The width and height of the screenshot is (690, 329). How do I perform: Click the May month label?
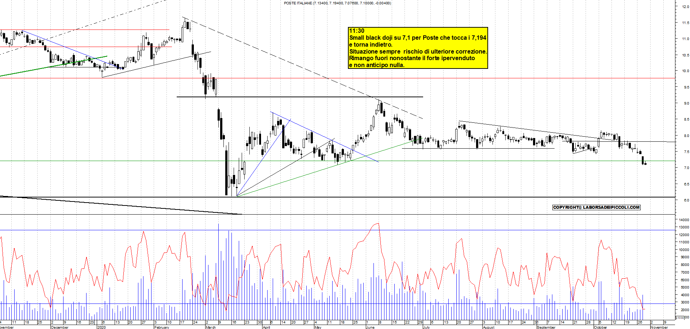318,327
